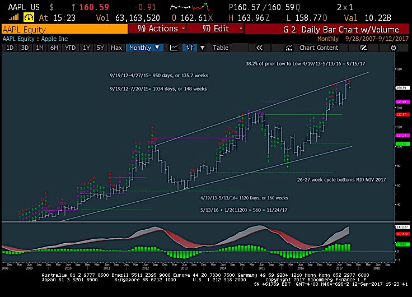Select the 1M range tab
Screen dimensions: 412x297
(40, 48)
